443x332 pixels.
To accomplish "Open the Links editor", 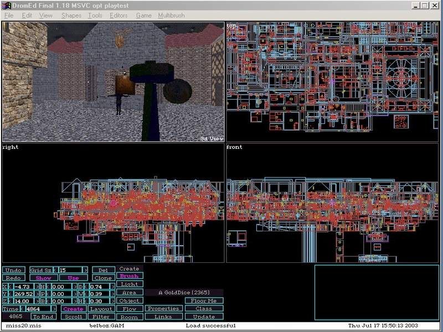I will pos(163,317).
